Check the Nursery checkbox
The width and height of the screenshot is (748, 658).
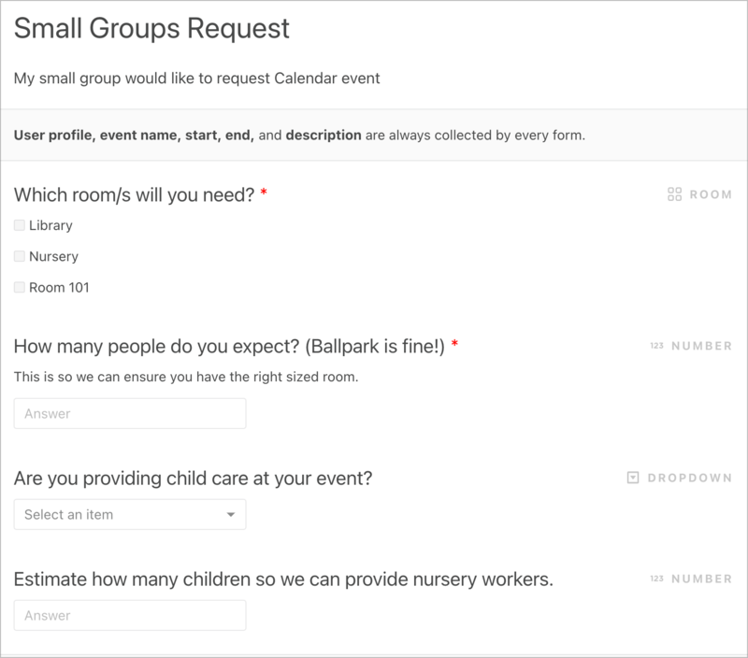click(19, 256)
